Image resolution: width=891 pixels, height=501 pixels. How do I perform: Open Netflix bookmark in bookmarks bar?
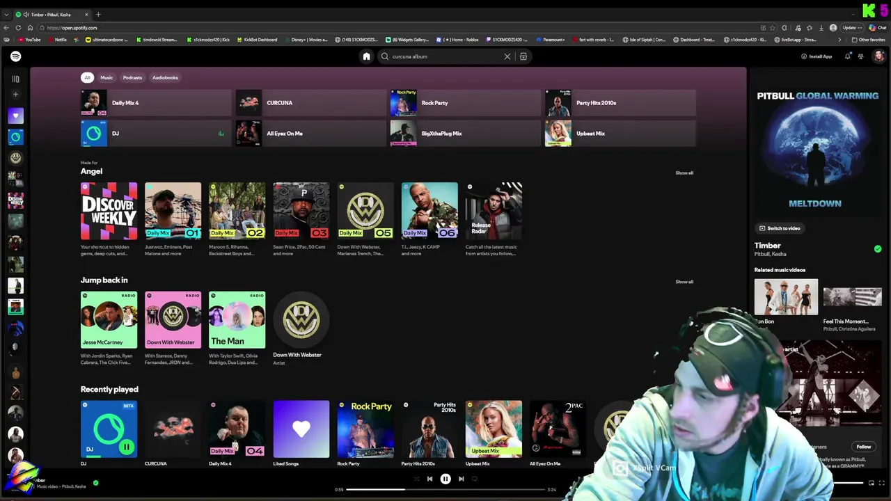(57, 40)
